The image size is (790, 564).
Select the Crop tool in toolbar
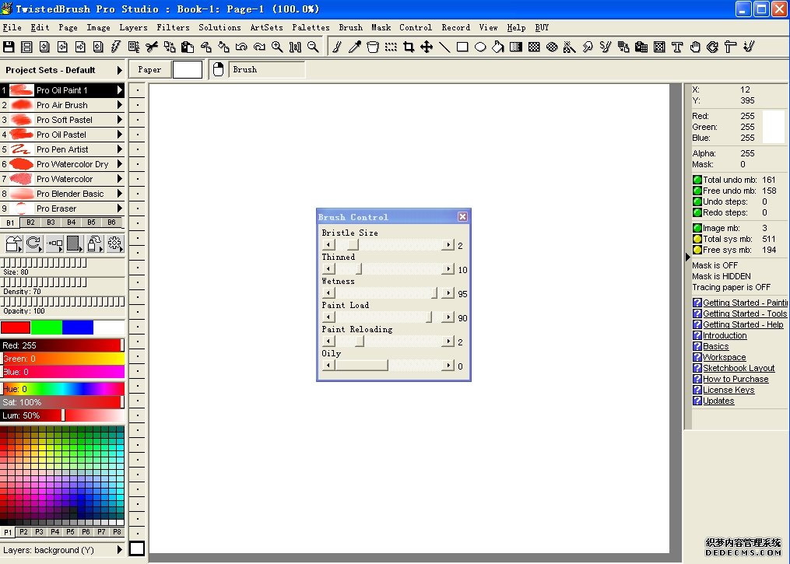coord(409,47)
